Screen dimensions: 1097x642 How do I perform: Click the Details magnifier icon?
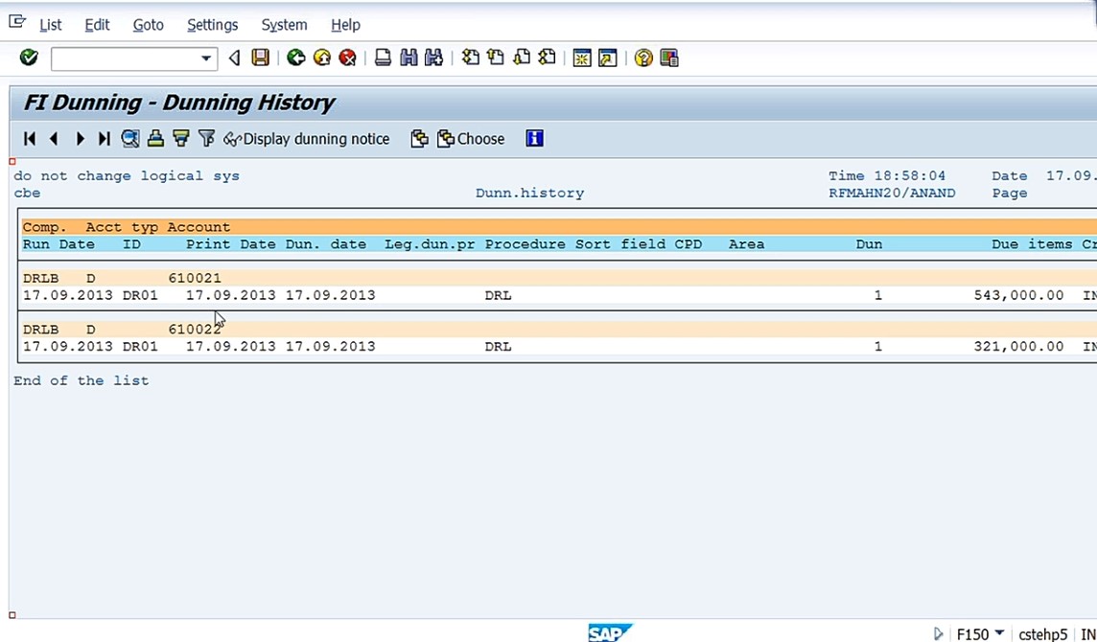point(130,139)
